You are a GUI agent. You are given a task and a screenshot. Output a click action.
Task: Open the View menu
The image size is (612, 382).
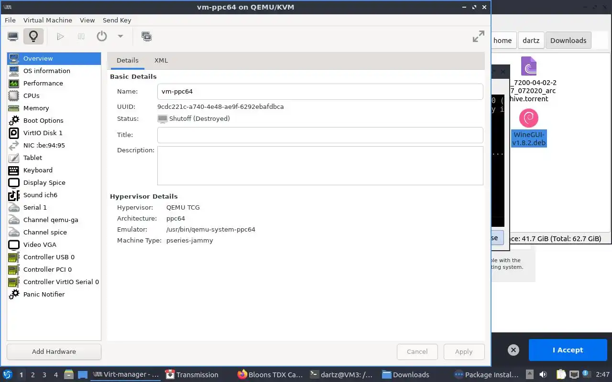(x=87, y=20)
